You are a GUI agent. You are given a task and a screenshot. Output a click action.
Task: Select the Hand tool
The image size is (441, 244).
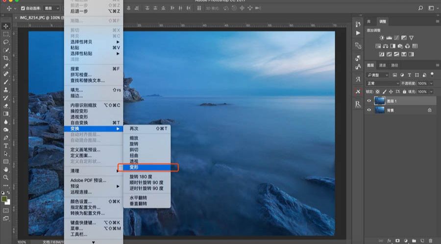[x=5, y=170]
